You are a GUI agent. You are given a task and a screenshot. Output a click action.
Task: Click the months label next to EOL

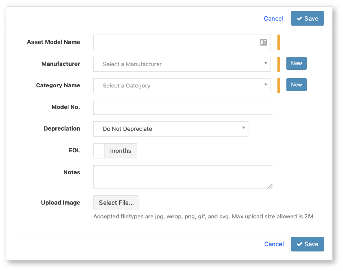point(121,151)
